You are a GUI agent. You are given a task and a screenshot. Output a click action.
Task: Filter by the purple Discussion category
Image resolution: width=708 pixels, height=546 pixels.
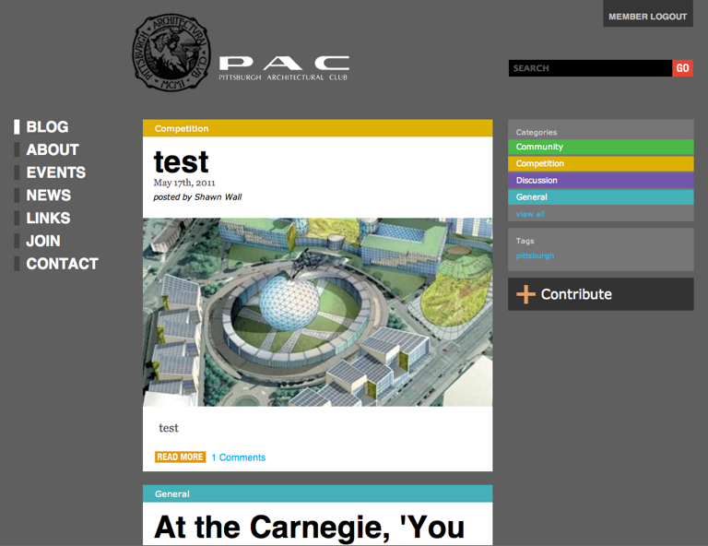click(x=600, y=180)
